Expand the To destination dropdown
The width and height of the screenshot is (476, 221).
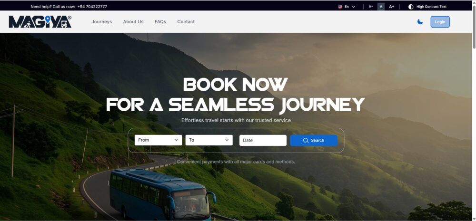(209, 140)
